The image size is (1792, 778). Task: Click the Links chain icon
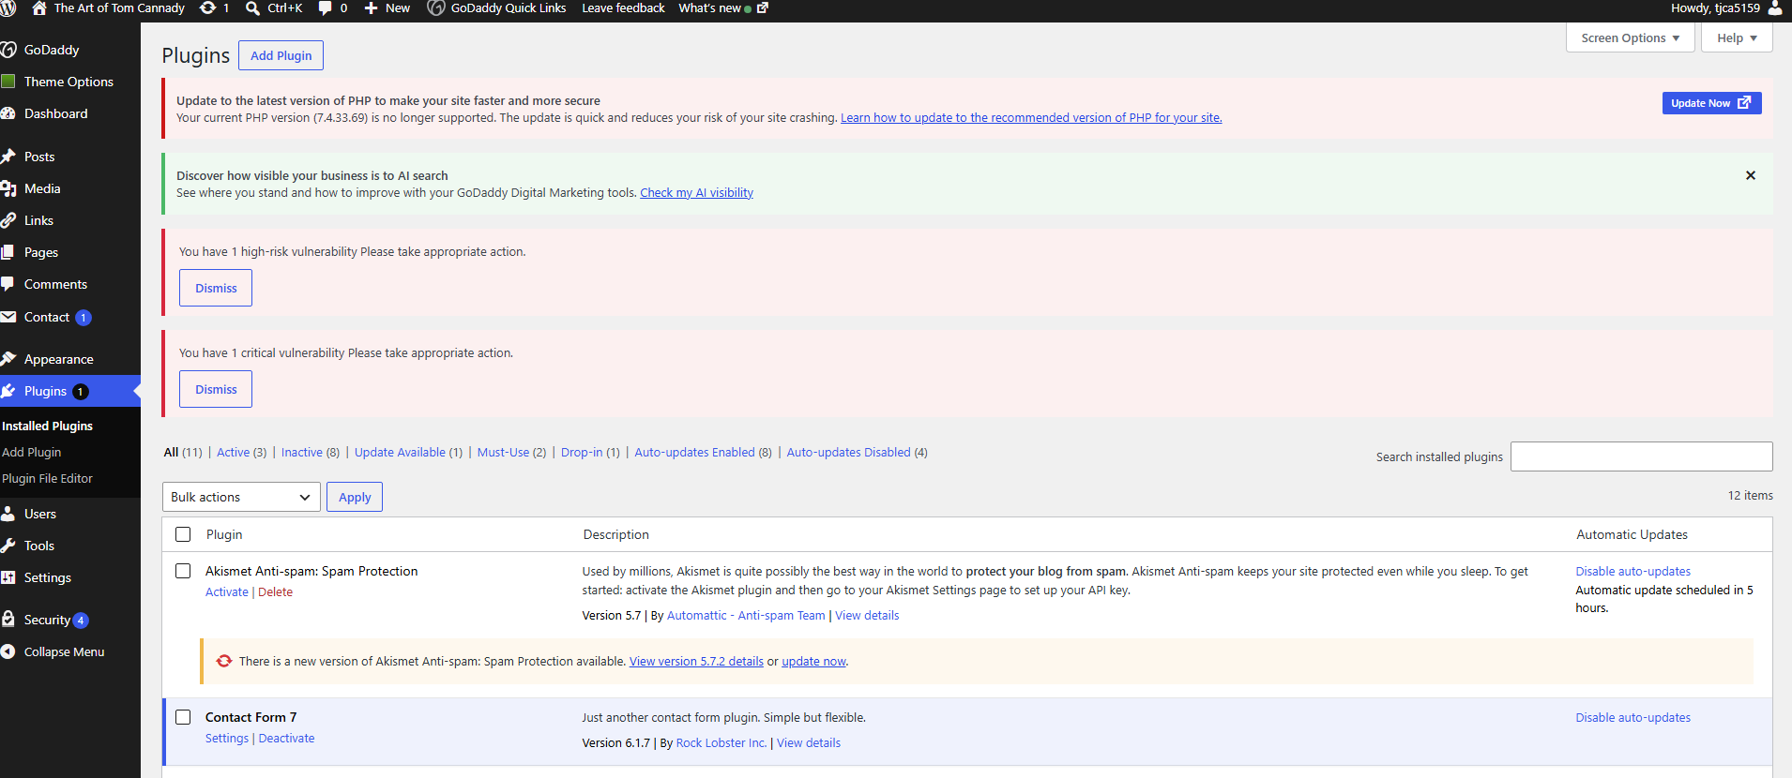(8, 220)
